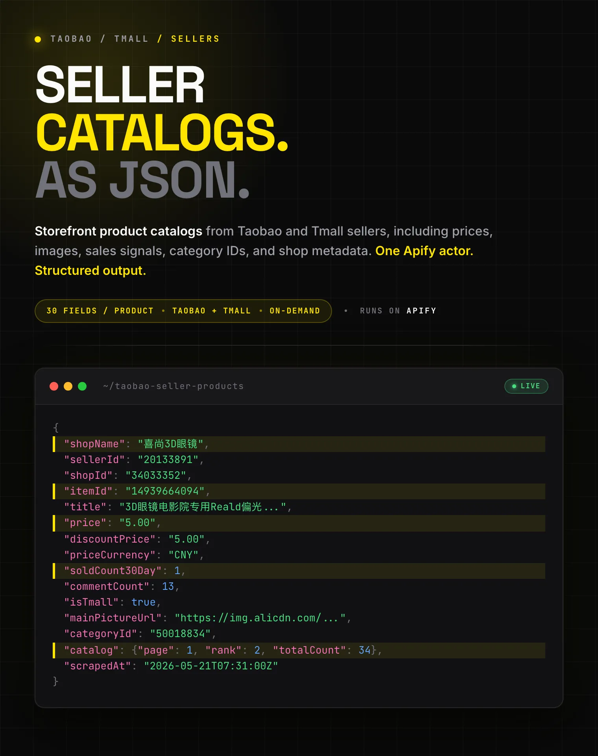Select the "sellerId" JSON line
The height and width of the screenshot is (756, 598).
point(299,460)
